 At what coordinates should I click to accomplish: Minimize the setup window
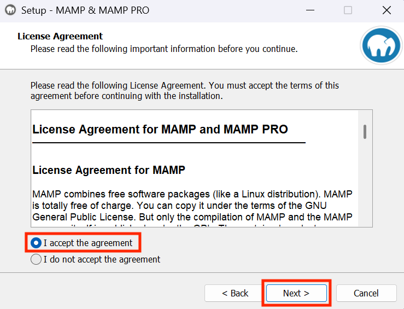310,10
